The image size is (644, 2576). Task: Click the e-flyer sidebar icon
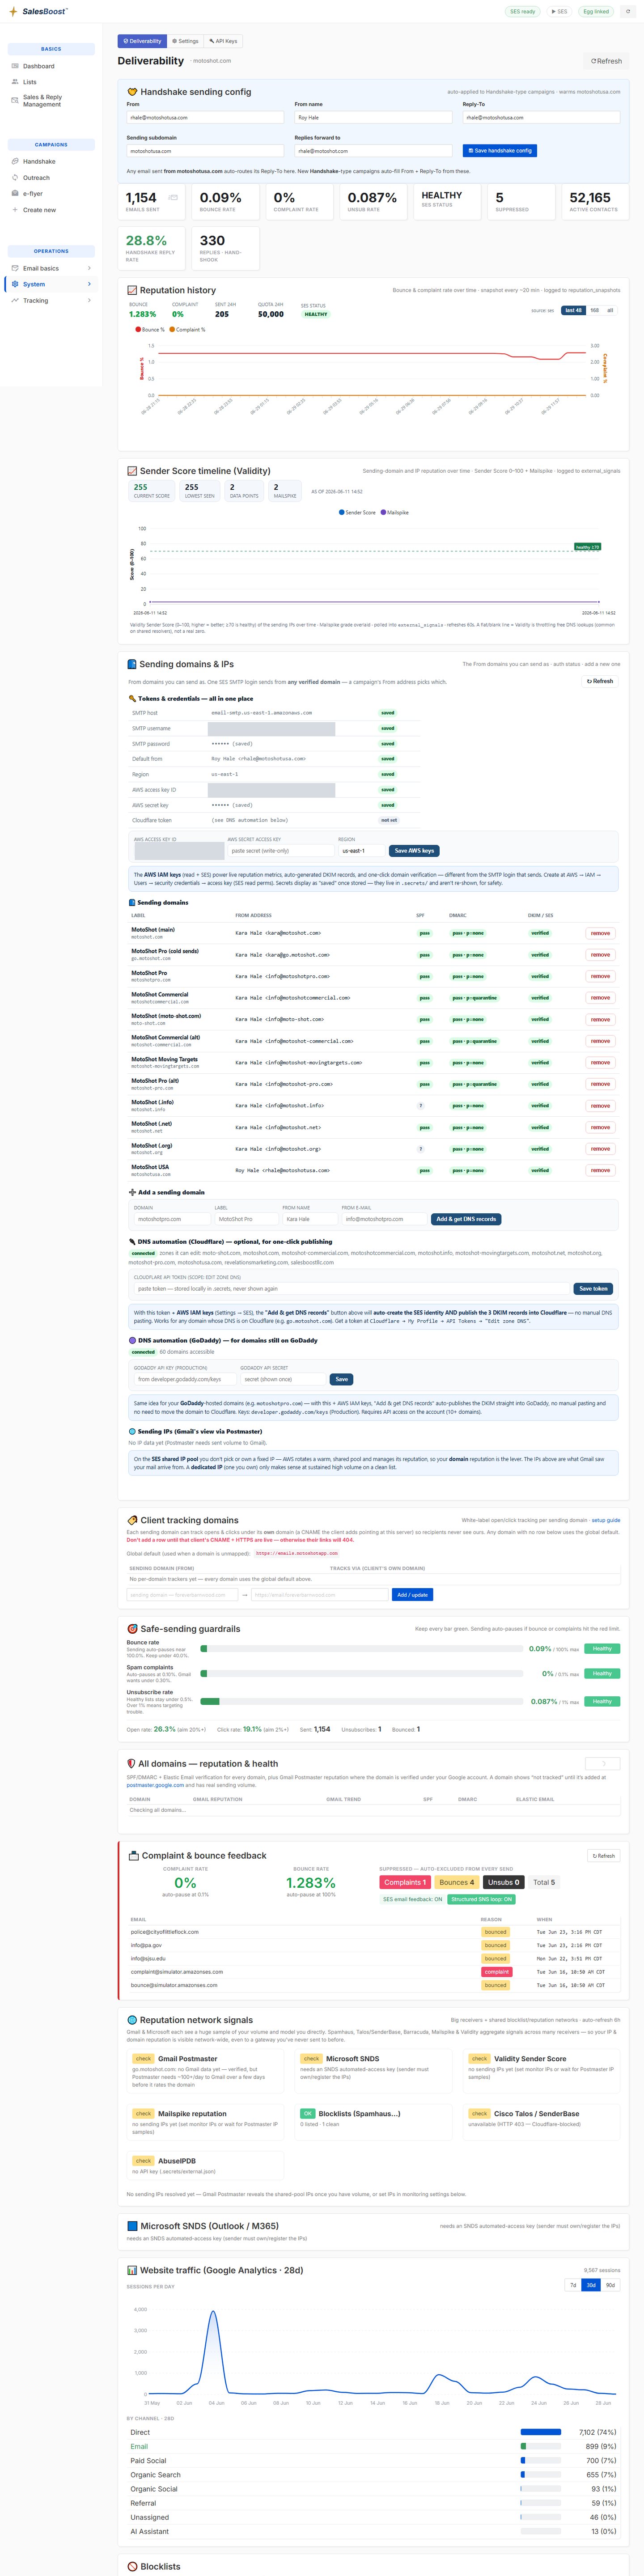pos(15,193)
